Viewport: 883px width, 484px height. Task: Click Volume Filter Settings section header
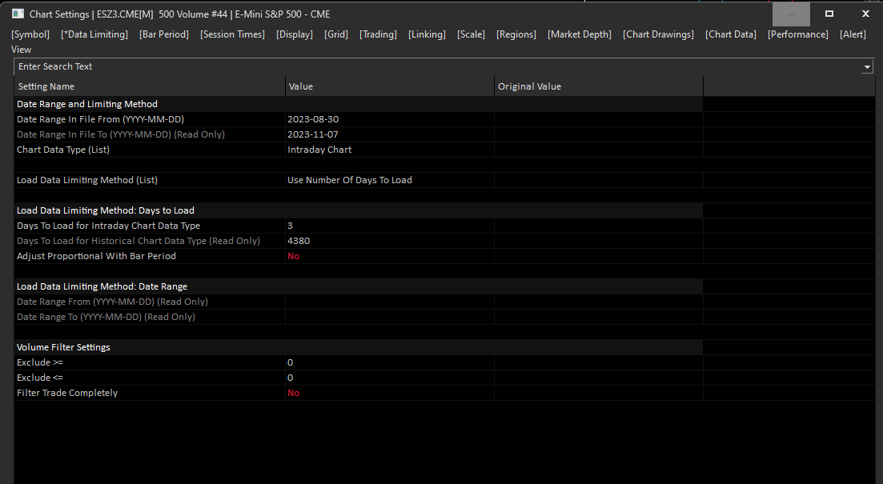[63, 347]
